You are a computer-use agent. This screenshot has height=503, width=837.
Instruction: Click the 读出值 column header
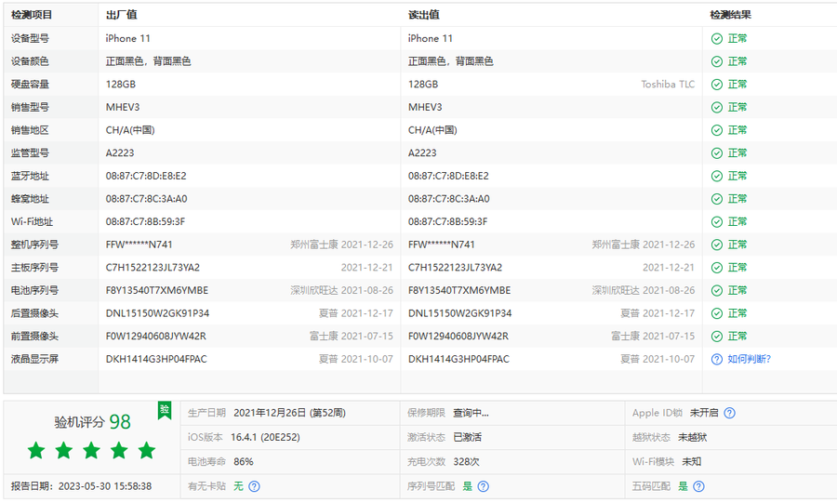[424, 15]
